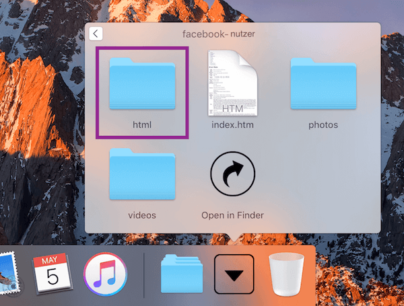
Task: Open the Trash in the Dock
Action: (x=286, y=274)
